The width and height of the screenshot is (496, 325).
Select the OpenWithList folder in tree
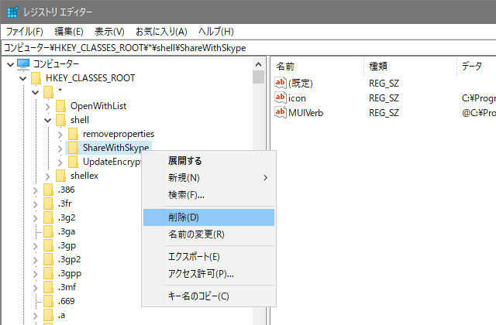click(98, 106)
